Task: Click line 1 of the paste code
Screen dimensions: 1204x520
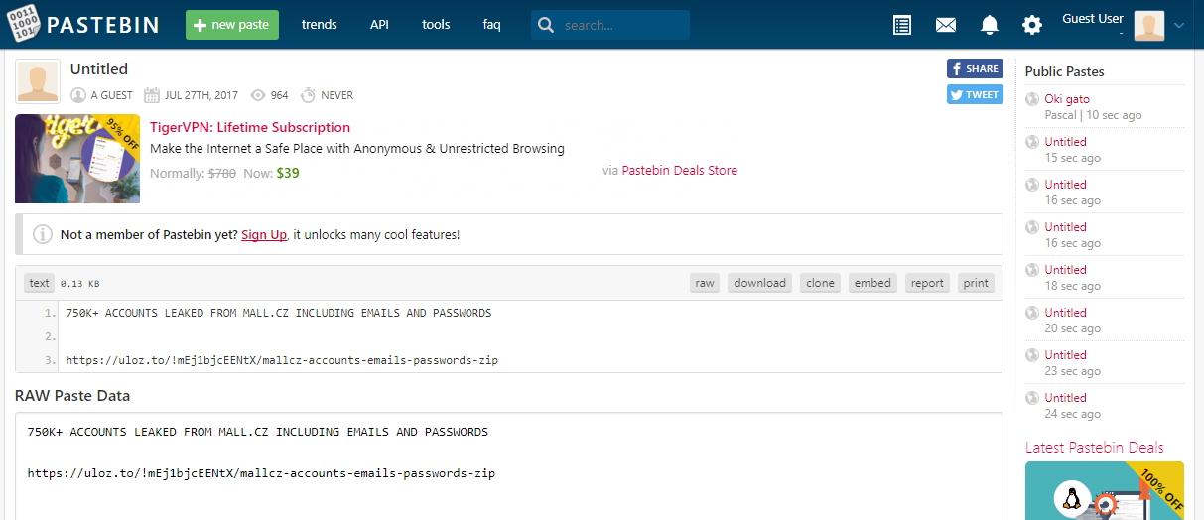Action: coord(279,313)
